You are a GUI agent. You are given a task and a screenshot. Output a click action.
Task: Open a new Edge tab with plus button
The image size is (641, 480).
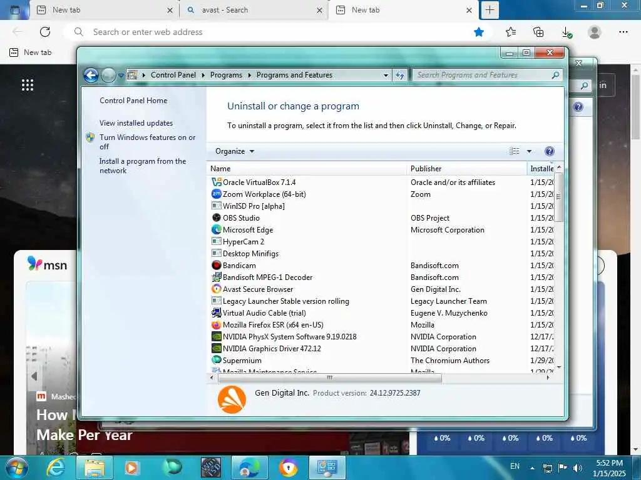coord(490,10)
